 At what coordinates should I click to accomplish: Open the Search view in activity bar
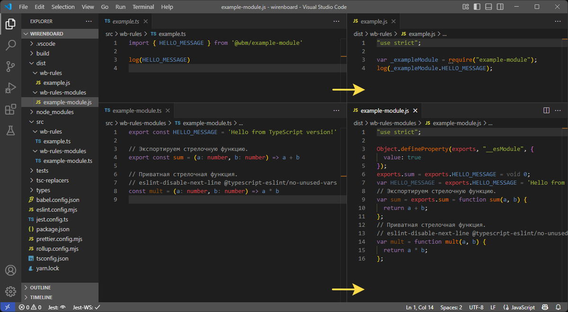[10, 45]
